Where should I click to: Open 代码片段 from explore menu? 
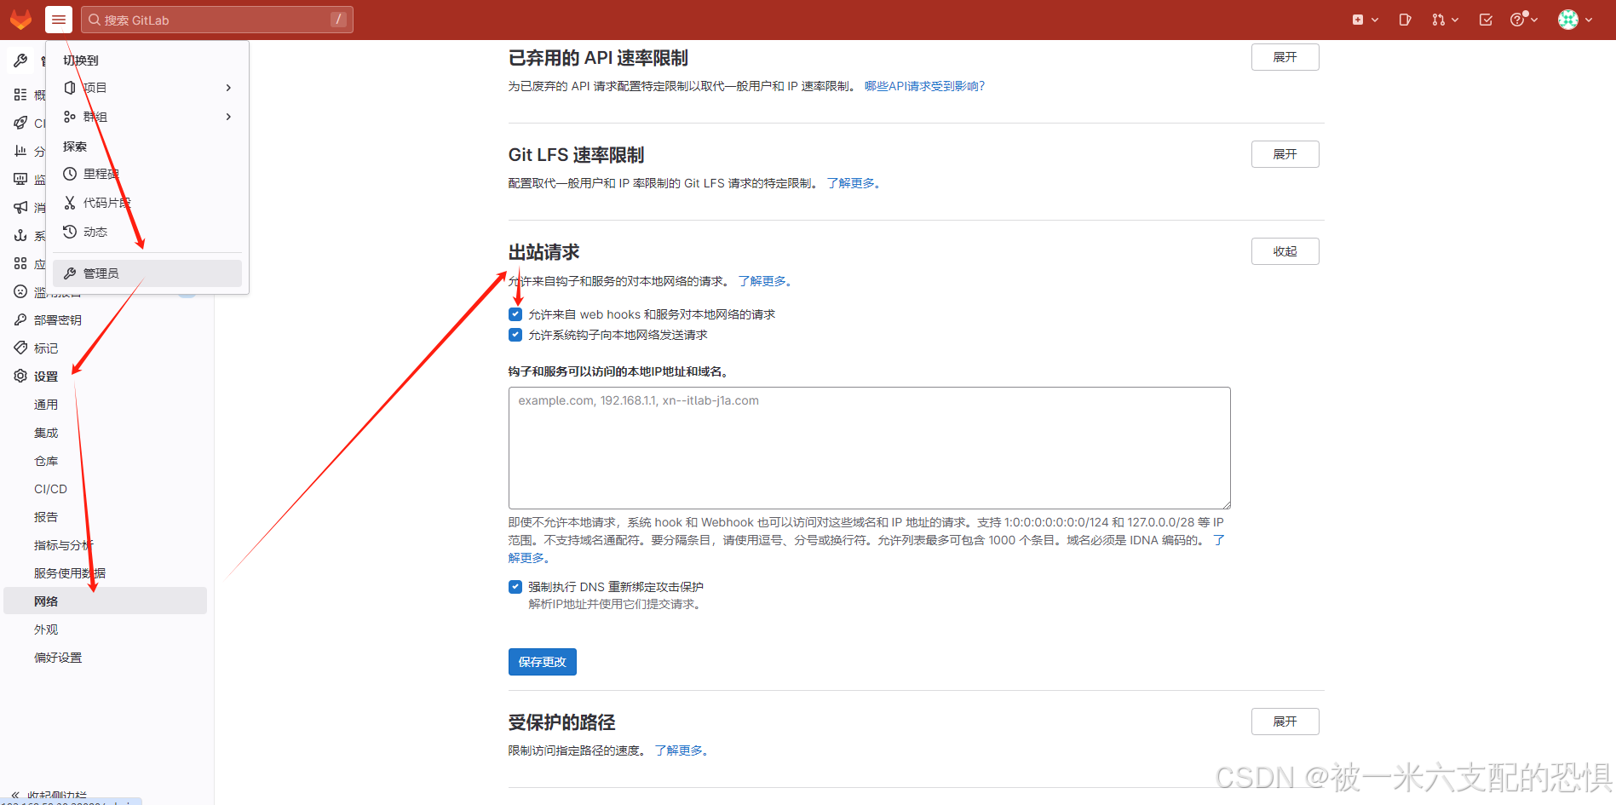(147, 203)
